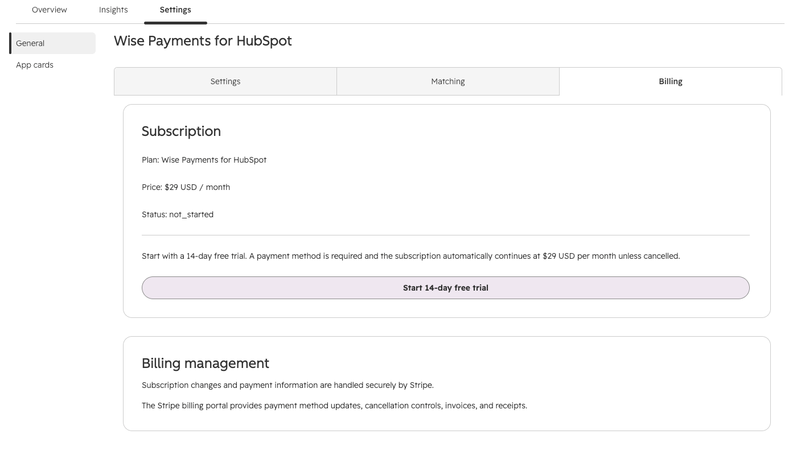Switch to the Insights tab
805x455 pixels.
(x=113, y=10)
